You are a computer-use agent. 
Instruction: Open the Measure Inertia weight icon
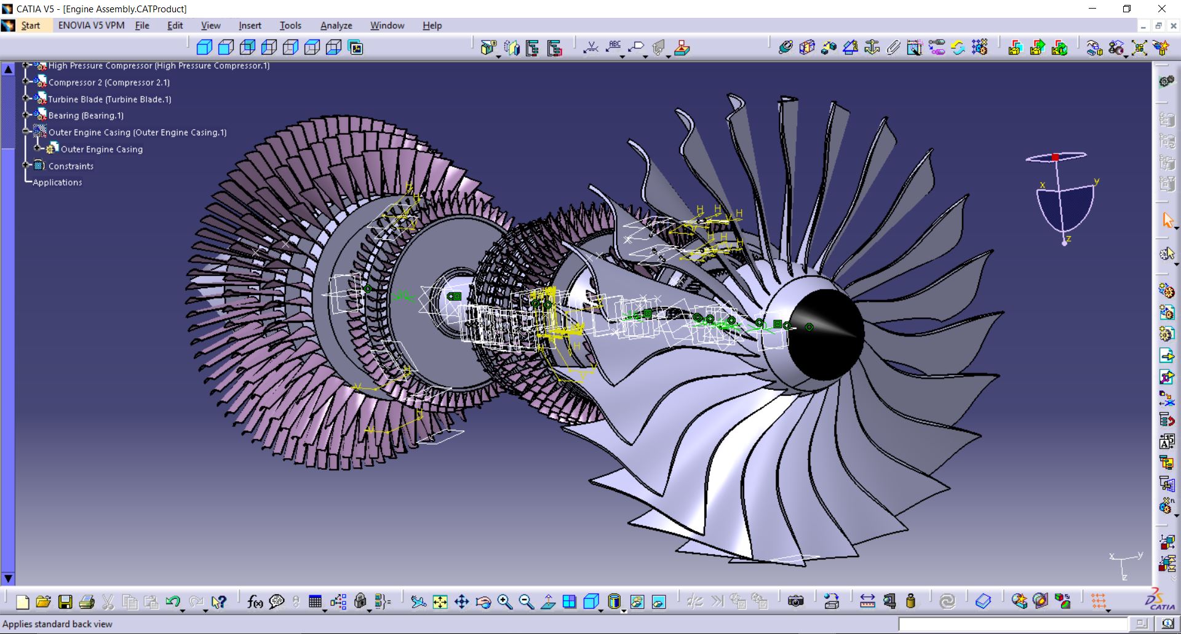point(911,601)
